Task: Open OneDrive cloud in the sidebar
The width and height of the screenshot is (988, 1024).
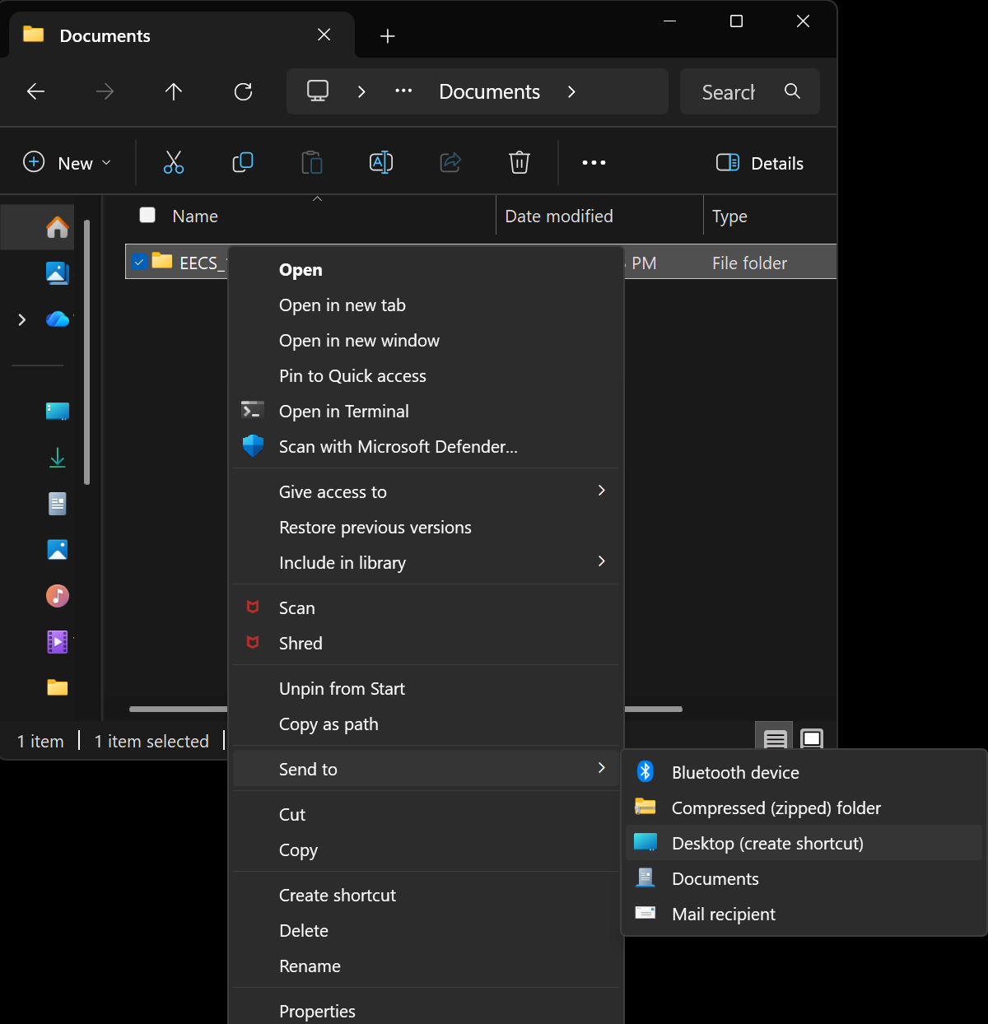Action: coord(57,319)
